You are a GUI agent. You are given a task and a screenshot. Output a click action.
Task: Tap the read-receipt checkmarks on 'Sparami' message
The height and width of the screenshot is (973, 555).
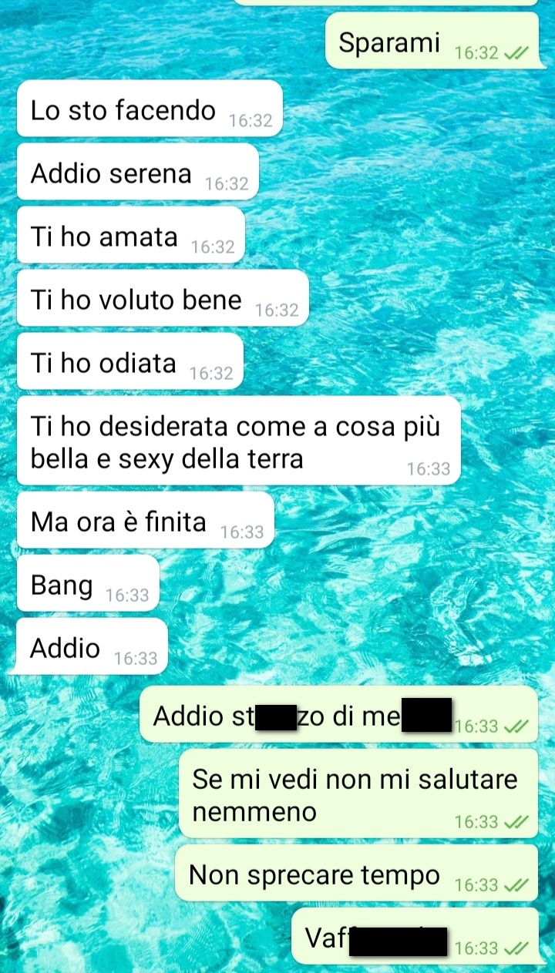click(516, 53)
